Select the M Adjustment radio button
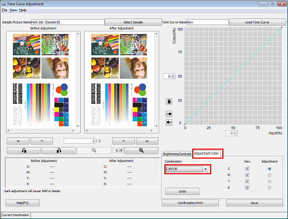Viewport: 288px width, 219px height. 270,175
